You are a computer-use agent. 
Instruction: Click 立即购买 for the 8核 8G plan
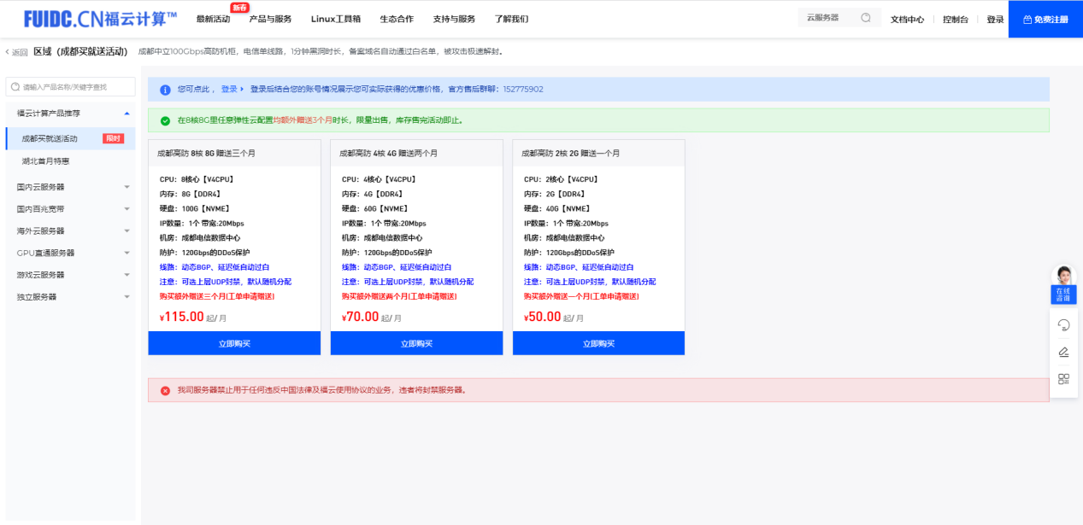pos(234,343)
